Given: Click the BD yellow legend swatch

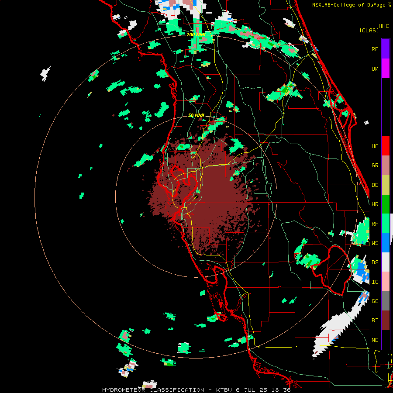Looking at the screenshot, I should tap(386, 185).
